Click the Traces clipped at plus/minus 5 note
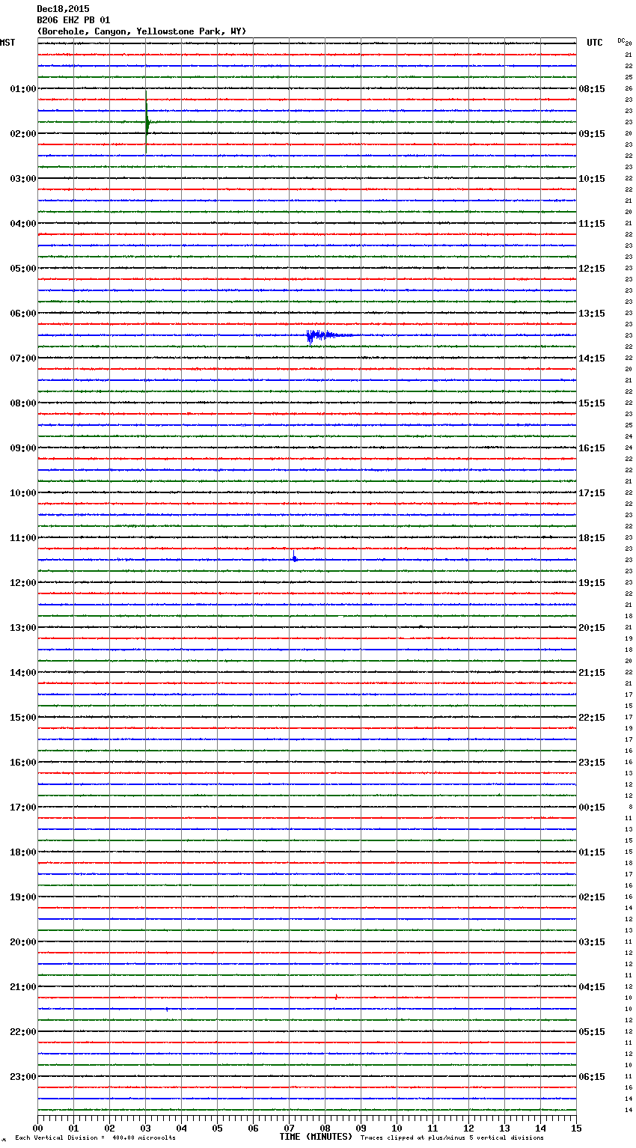Image resolution: width=636 pixels, height=1148 pixels. (x=452, y=1138)
